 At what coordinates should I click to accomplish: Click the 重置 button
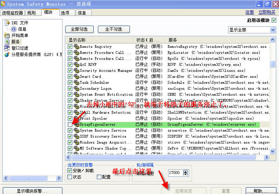coord(226,191)
